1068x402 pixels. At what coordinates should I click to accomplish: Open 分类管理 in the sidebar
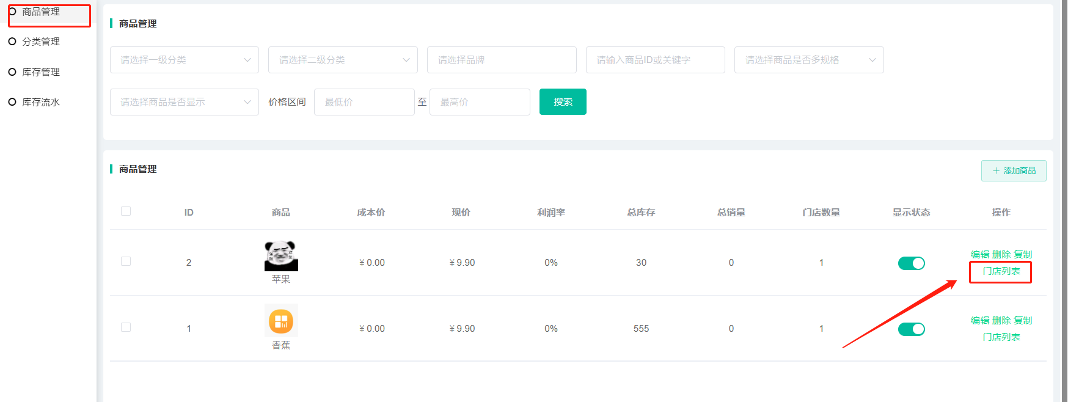(41, 42)
